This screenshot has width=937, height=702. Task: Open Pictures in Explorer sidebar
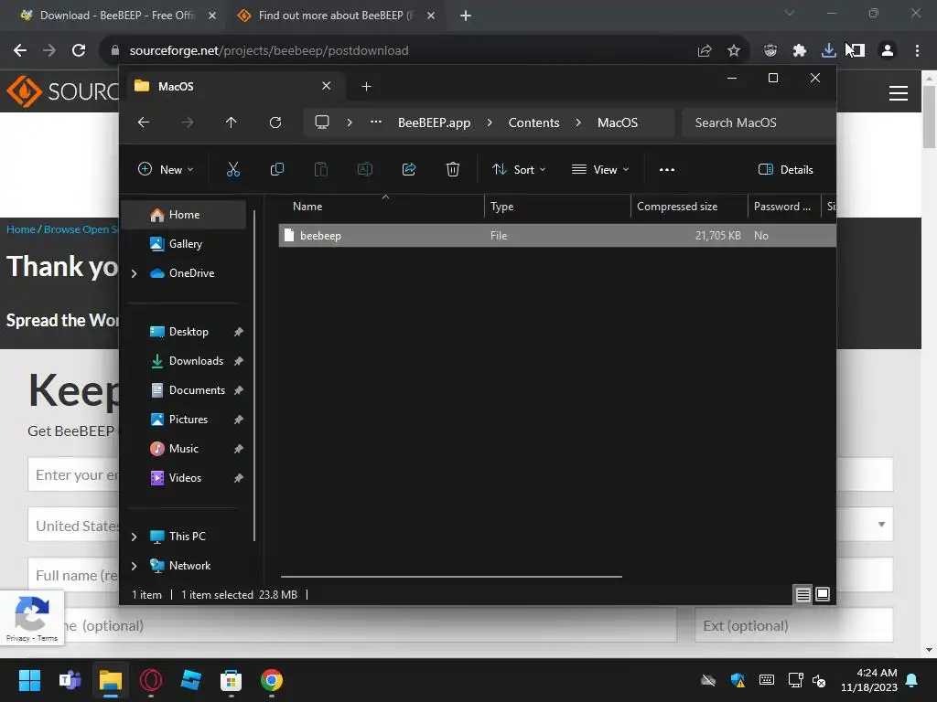(188, 419)
